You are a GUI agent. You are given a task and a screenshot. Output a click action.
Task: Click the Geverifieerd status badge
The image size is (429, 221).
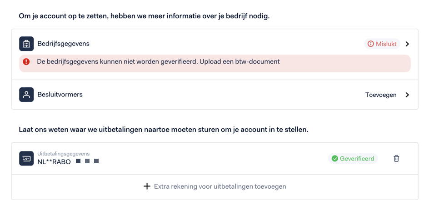point(353,159)
